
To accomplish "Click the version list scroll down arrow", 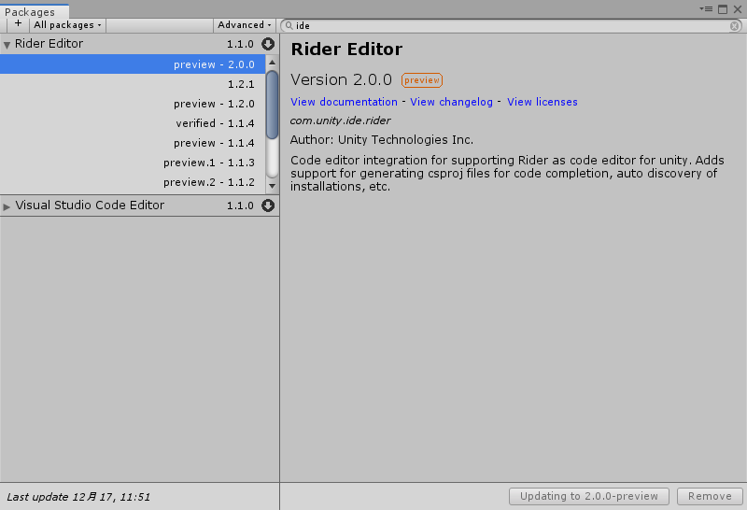I will (272, 186).
